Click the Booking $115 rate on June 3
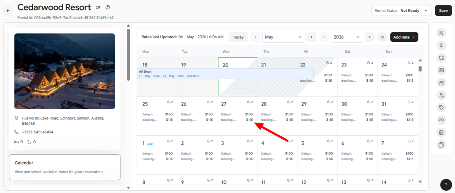Viewport: 455px width, 193px height. click(237, 159)
